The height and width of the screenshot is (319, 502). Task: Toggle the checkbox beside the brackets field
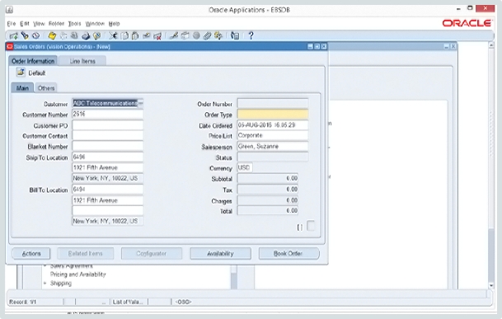(311, 226)
